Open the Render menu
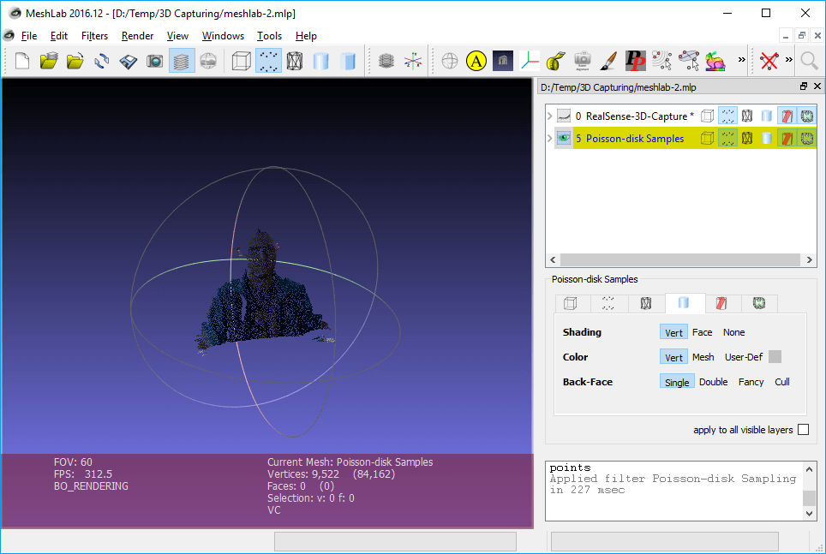826x554 pixels. coord(137,36)
